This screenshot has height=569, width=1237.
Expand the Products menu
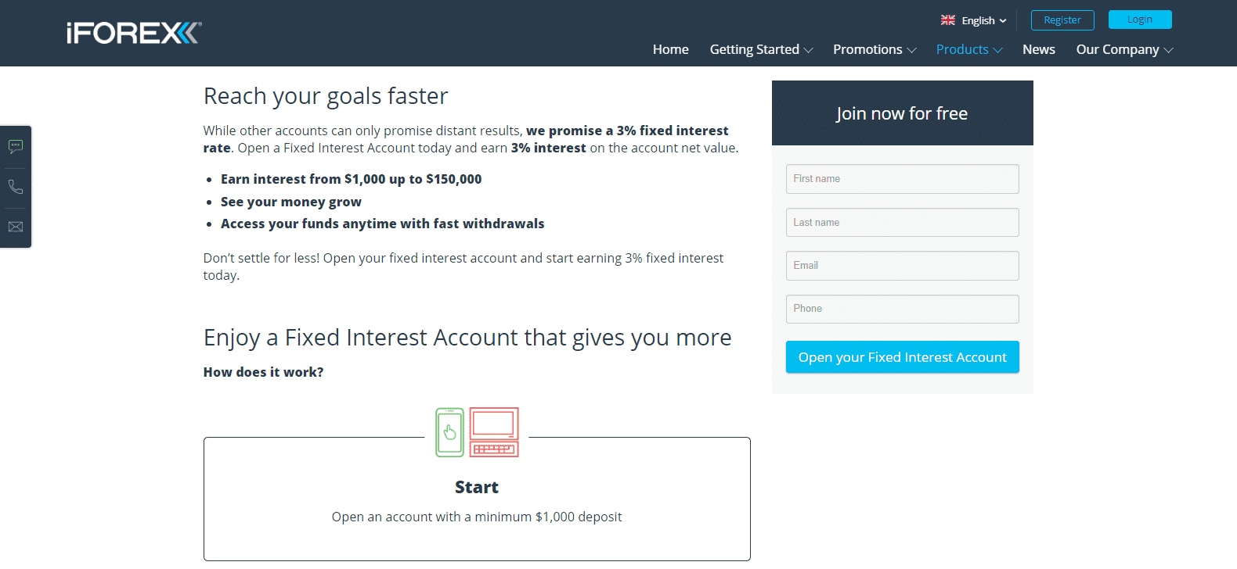(x=969, y=49)
